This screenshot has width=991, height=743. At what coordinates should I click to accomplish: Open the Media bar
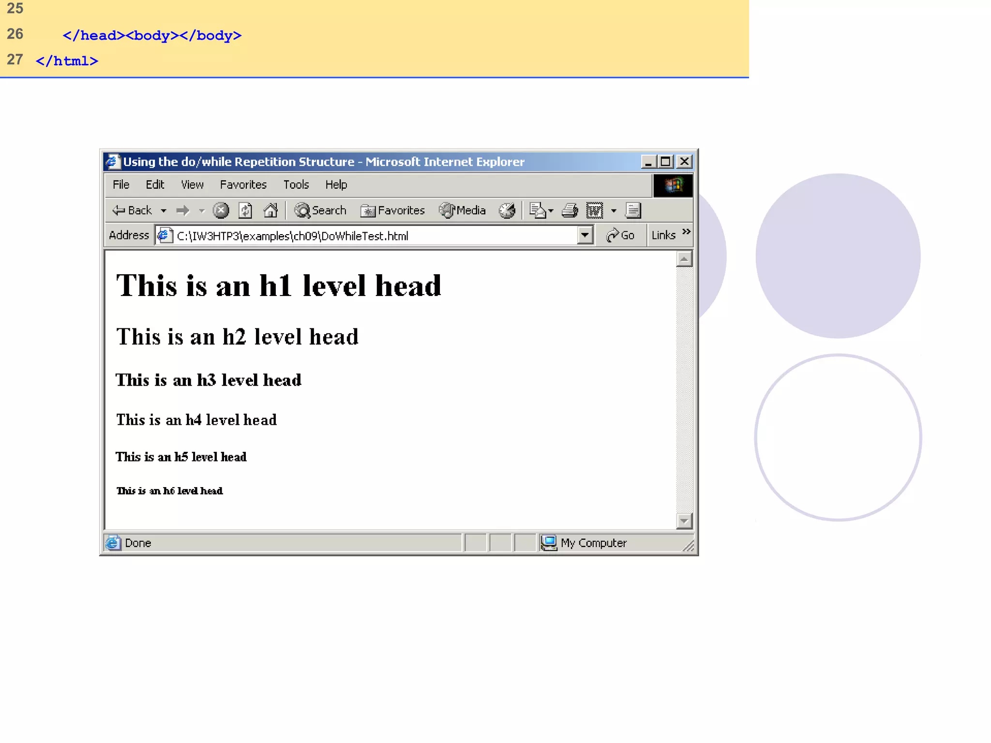click(462, 210)
